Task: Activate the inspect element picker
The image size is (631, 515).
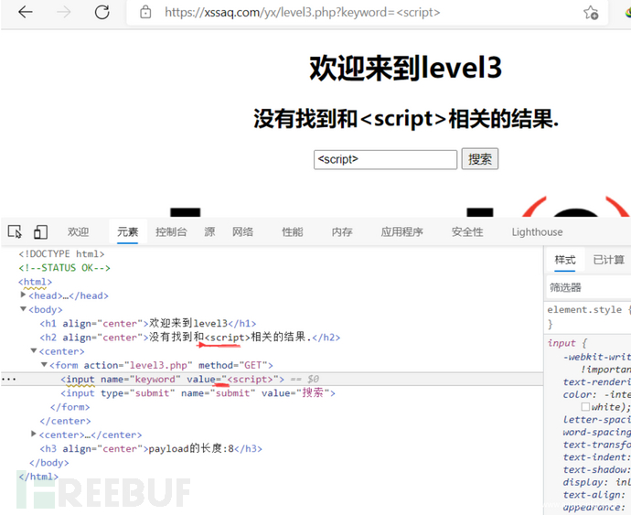Action: [x=15, y=232]
